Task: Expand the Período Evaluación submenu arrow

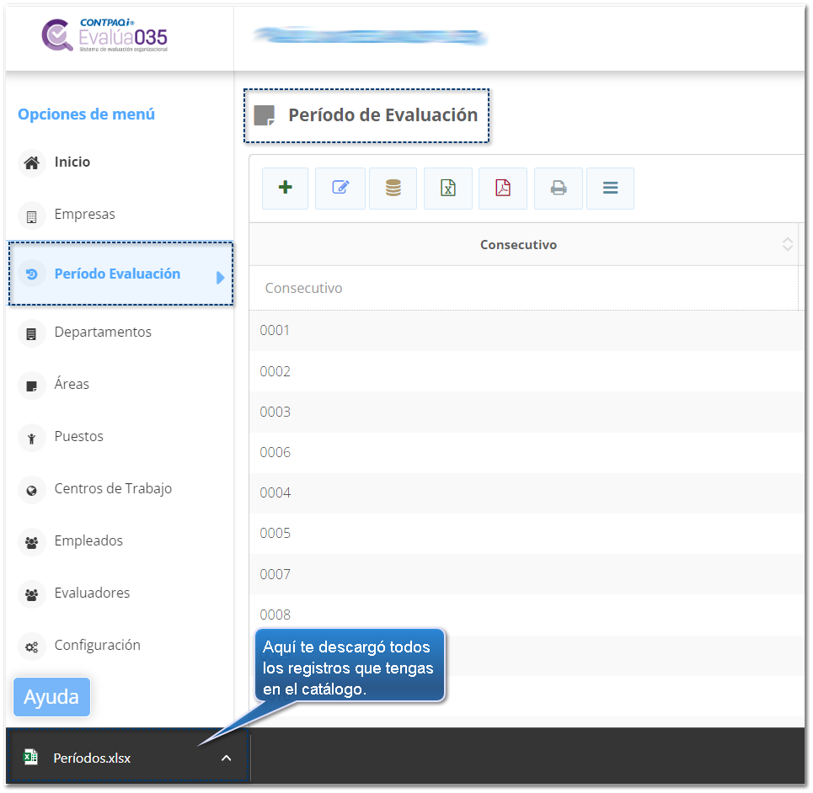Action: 221,278
